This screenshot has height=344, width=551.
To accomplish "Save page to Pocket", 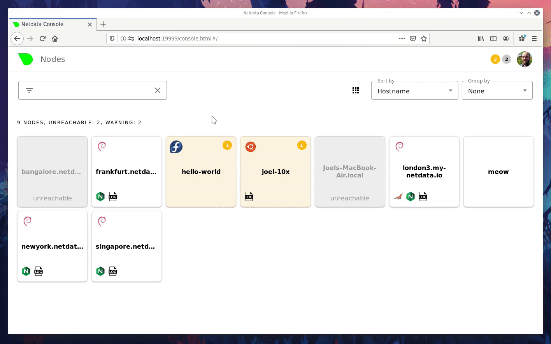I will (x=413, y=39).
